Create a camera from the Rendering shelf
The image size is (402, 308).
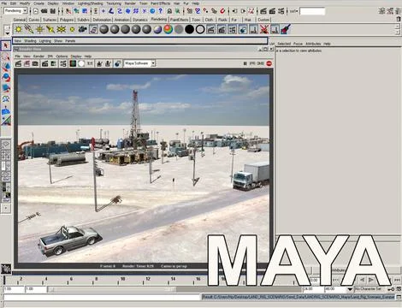pyautogui.click(x=83, y=29)
